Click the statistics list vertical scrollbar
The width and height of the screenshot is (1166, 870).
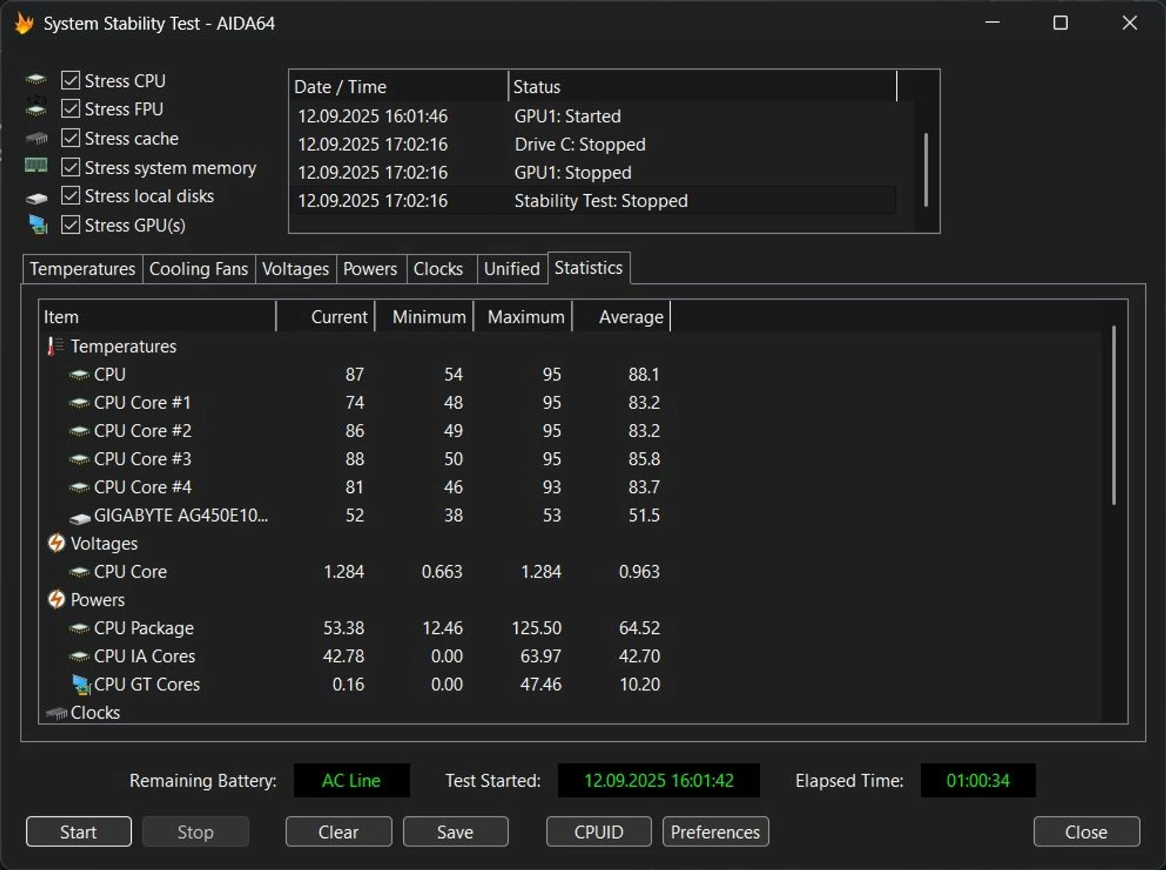click(1114, 416)
